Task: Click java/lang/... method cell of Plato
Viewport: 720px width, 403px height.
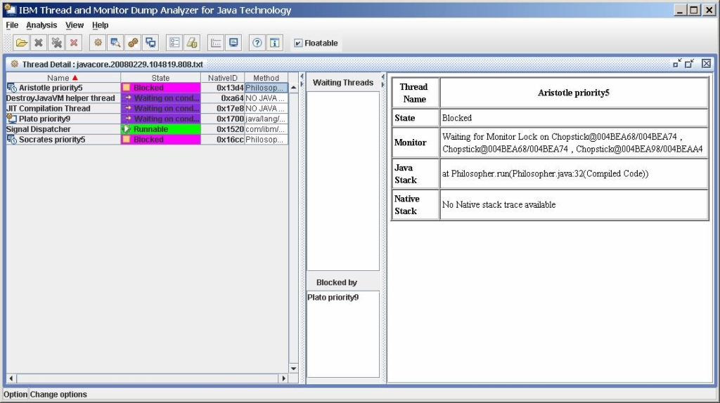Action: tap(266, 119)
